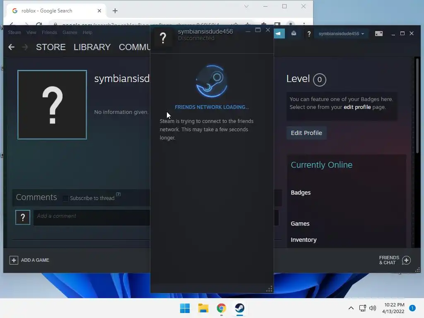Click friends window resize grip

[269, 289]
